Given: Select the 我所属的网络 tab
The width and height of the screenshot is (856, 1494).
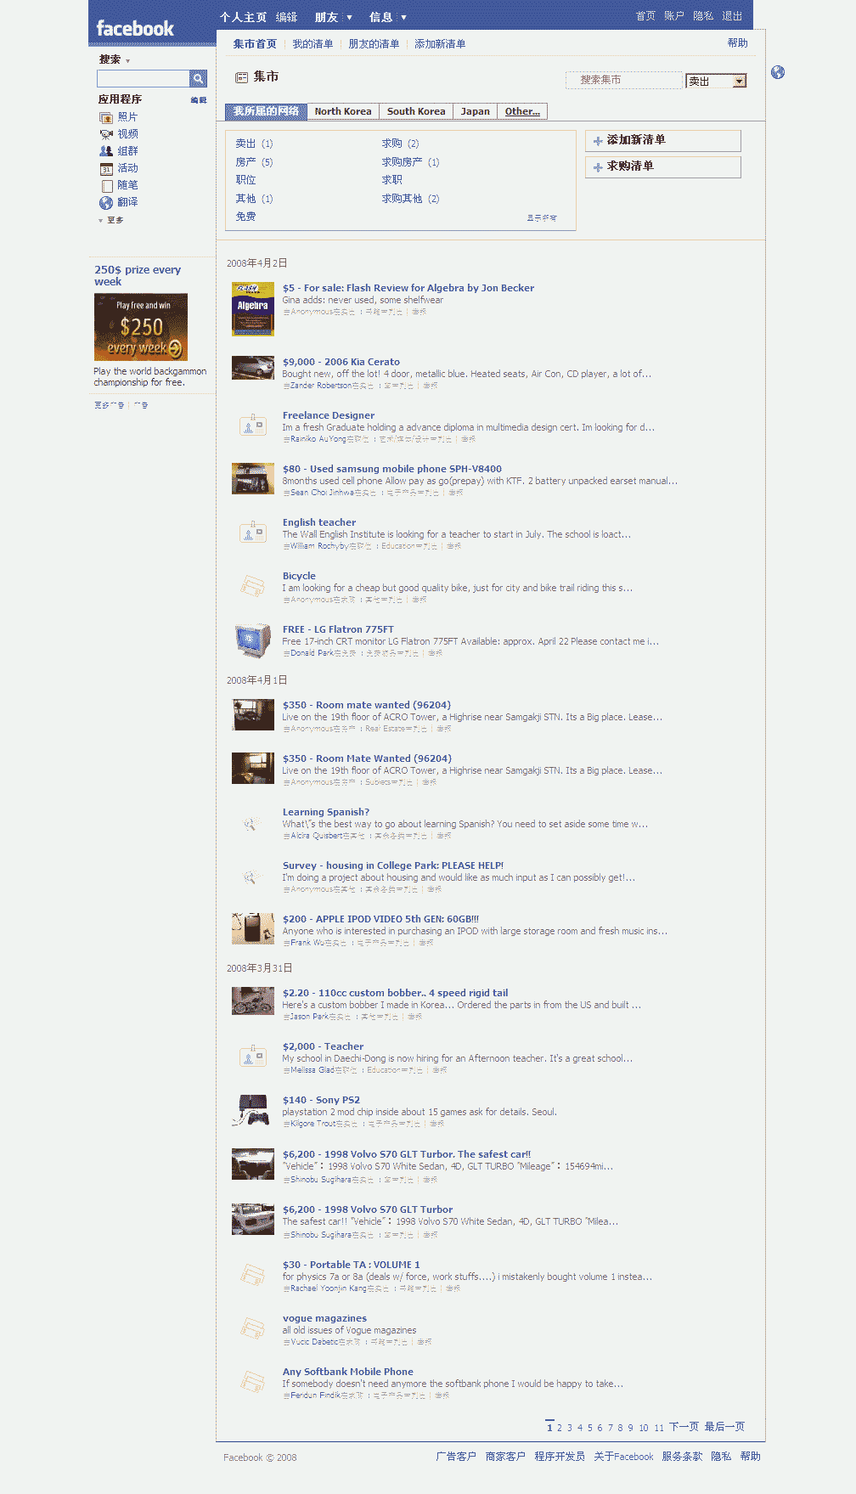Looking at the screenshot, I should [266, 111].
